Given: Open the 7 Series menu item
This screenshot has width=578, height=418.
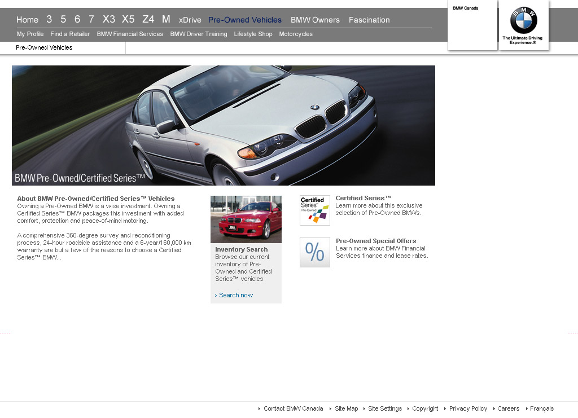Looking at the screenshot, I should coord(91,19).
